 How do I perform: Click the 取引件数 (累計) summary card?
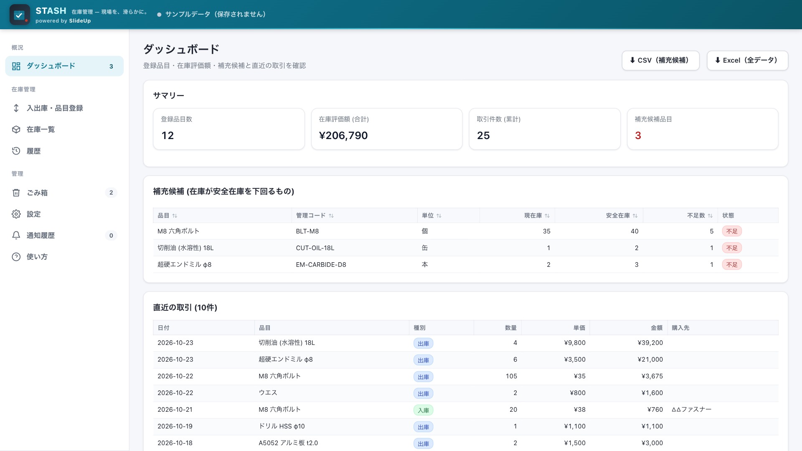[x=545, y=129]
